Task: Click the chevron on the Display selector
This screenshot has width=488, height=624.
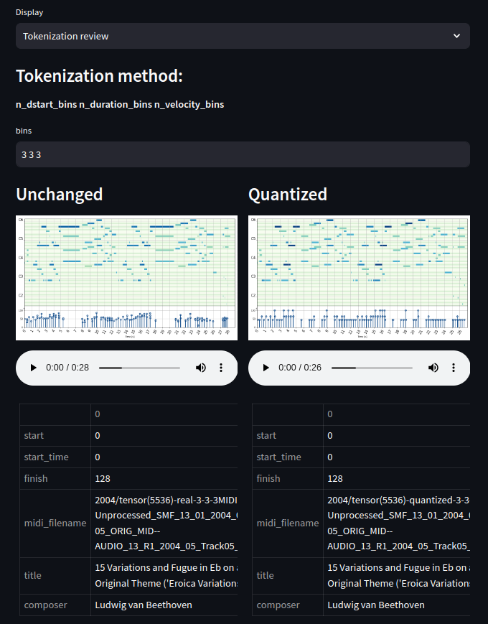Action: (x=457, y=36)
